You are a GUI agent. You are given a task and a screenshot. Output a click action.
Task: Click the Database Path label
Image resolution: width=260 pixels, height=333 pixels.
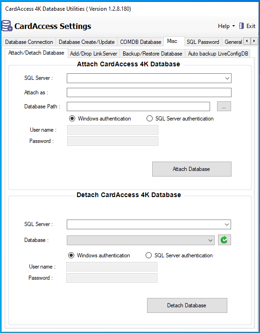42,106
